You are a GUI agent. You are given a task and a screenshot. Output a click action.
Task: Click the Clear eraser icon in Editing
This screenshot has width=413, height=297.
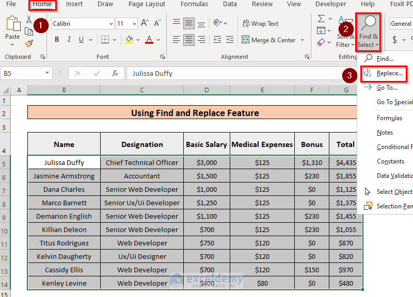click(x=322, y=43)
